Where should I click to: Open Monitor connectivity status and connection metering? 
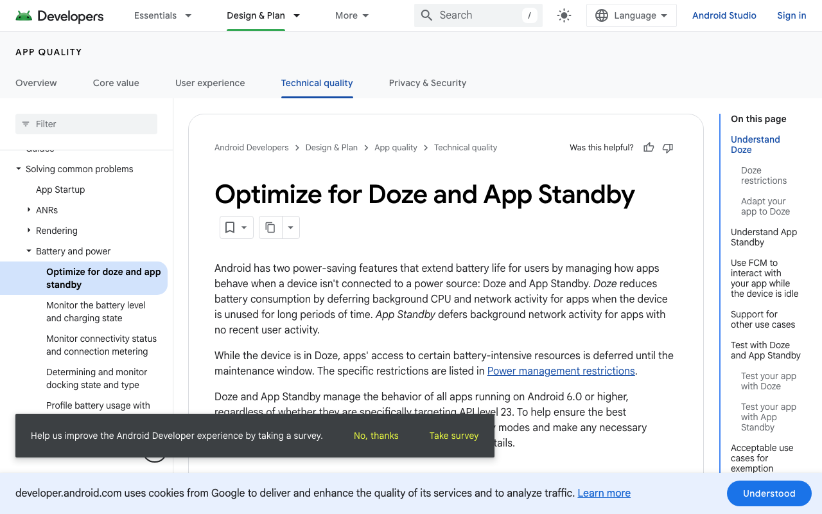pyautogui.click(x=101, y=345)
